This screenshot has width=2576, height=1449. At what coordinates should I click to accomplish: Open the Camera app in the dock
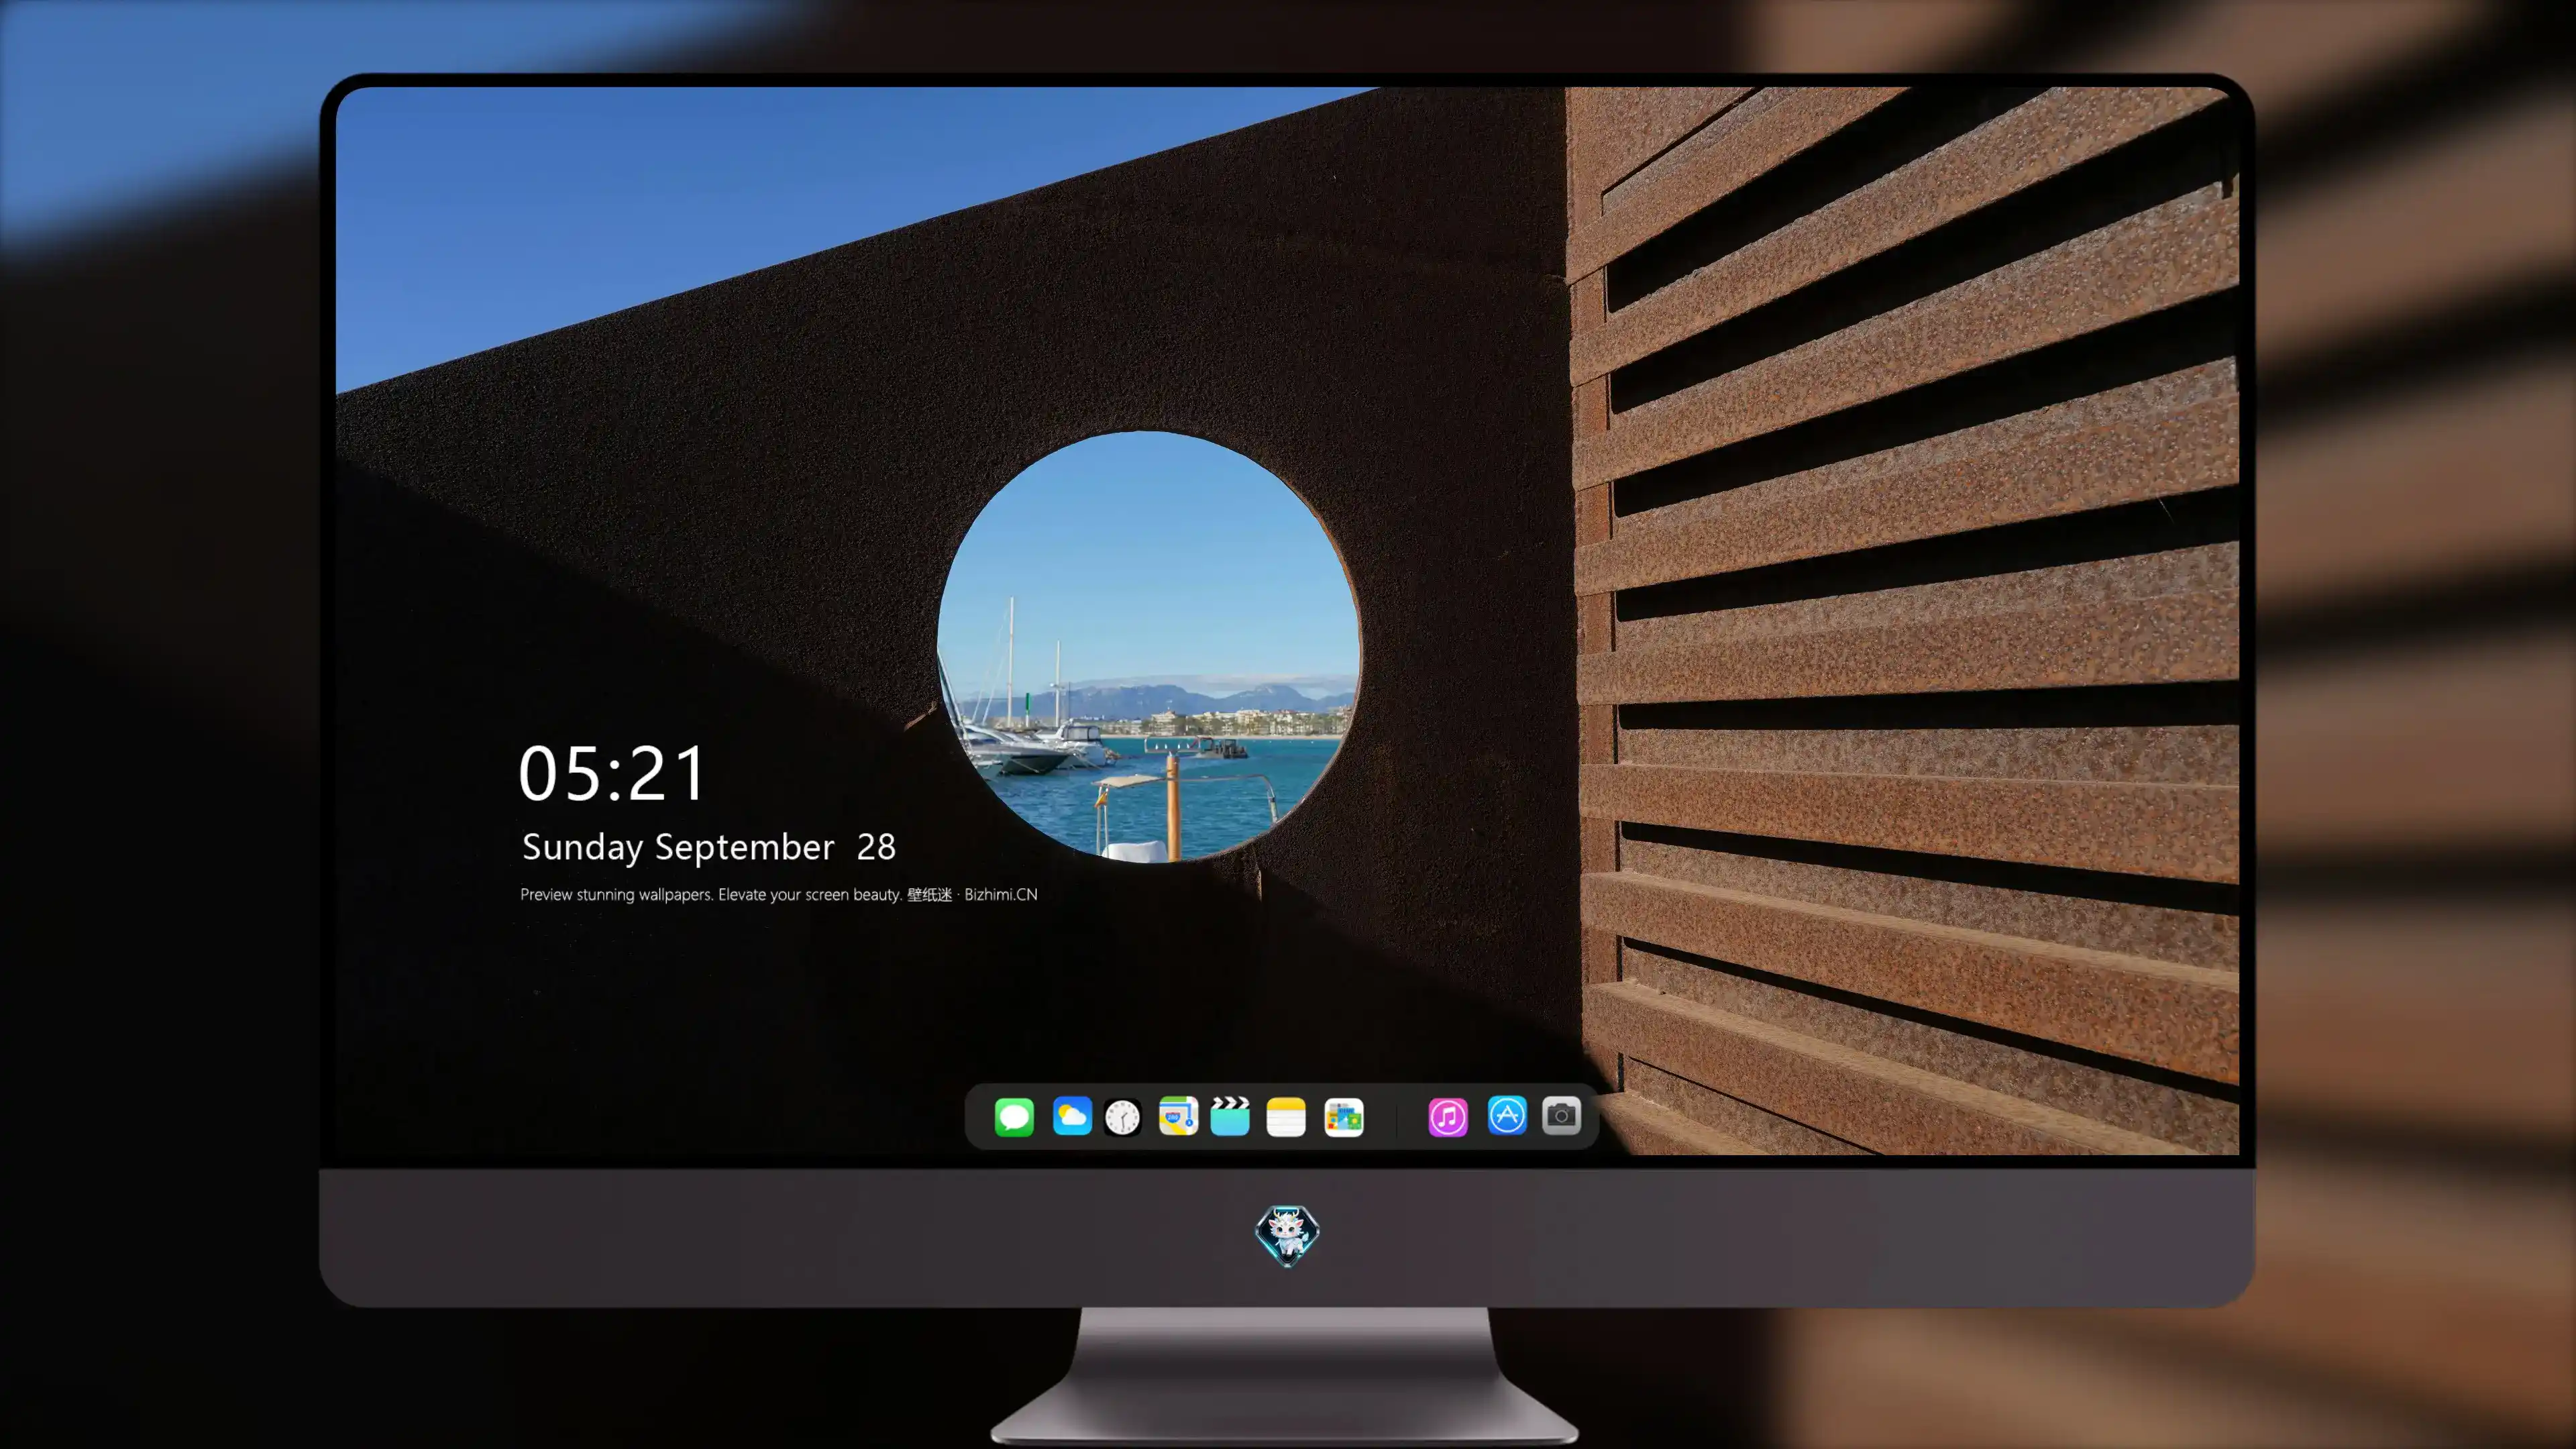pos(1561,1115)
